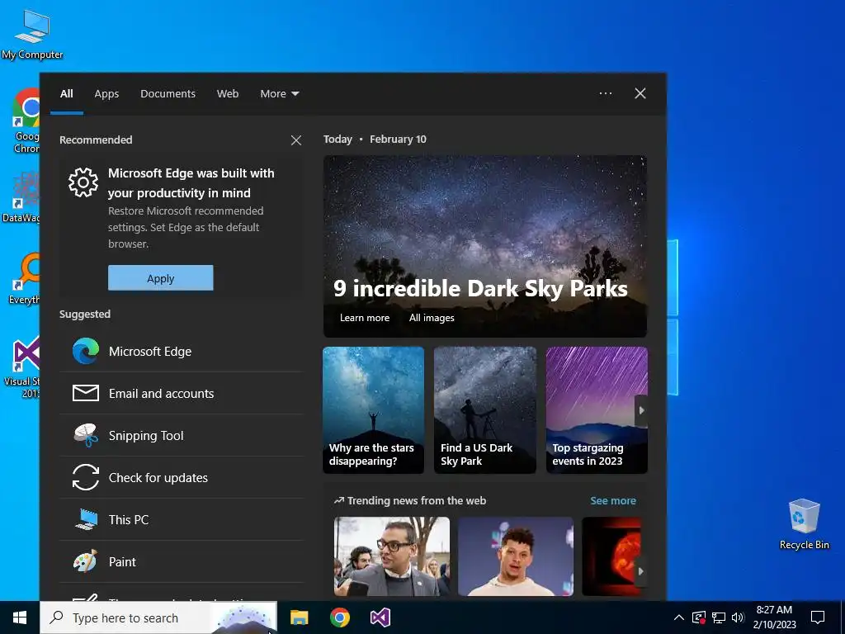845x634 pixels.
Task: Open Visual Studio from taskbar
Action: tap(380, 617)
